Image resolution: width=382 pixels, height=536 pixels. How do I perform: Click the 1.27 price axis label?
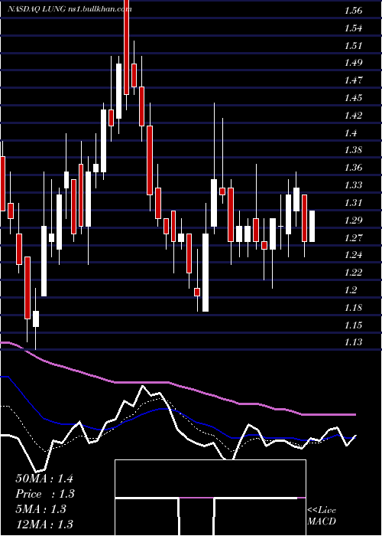353,237
